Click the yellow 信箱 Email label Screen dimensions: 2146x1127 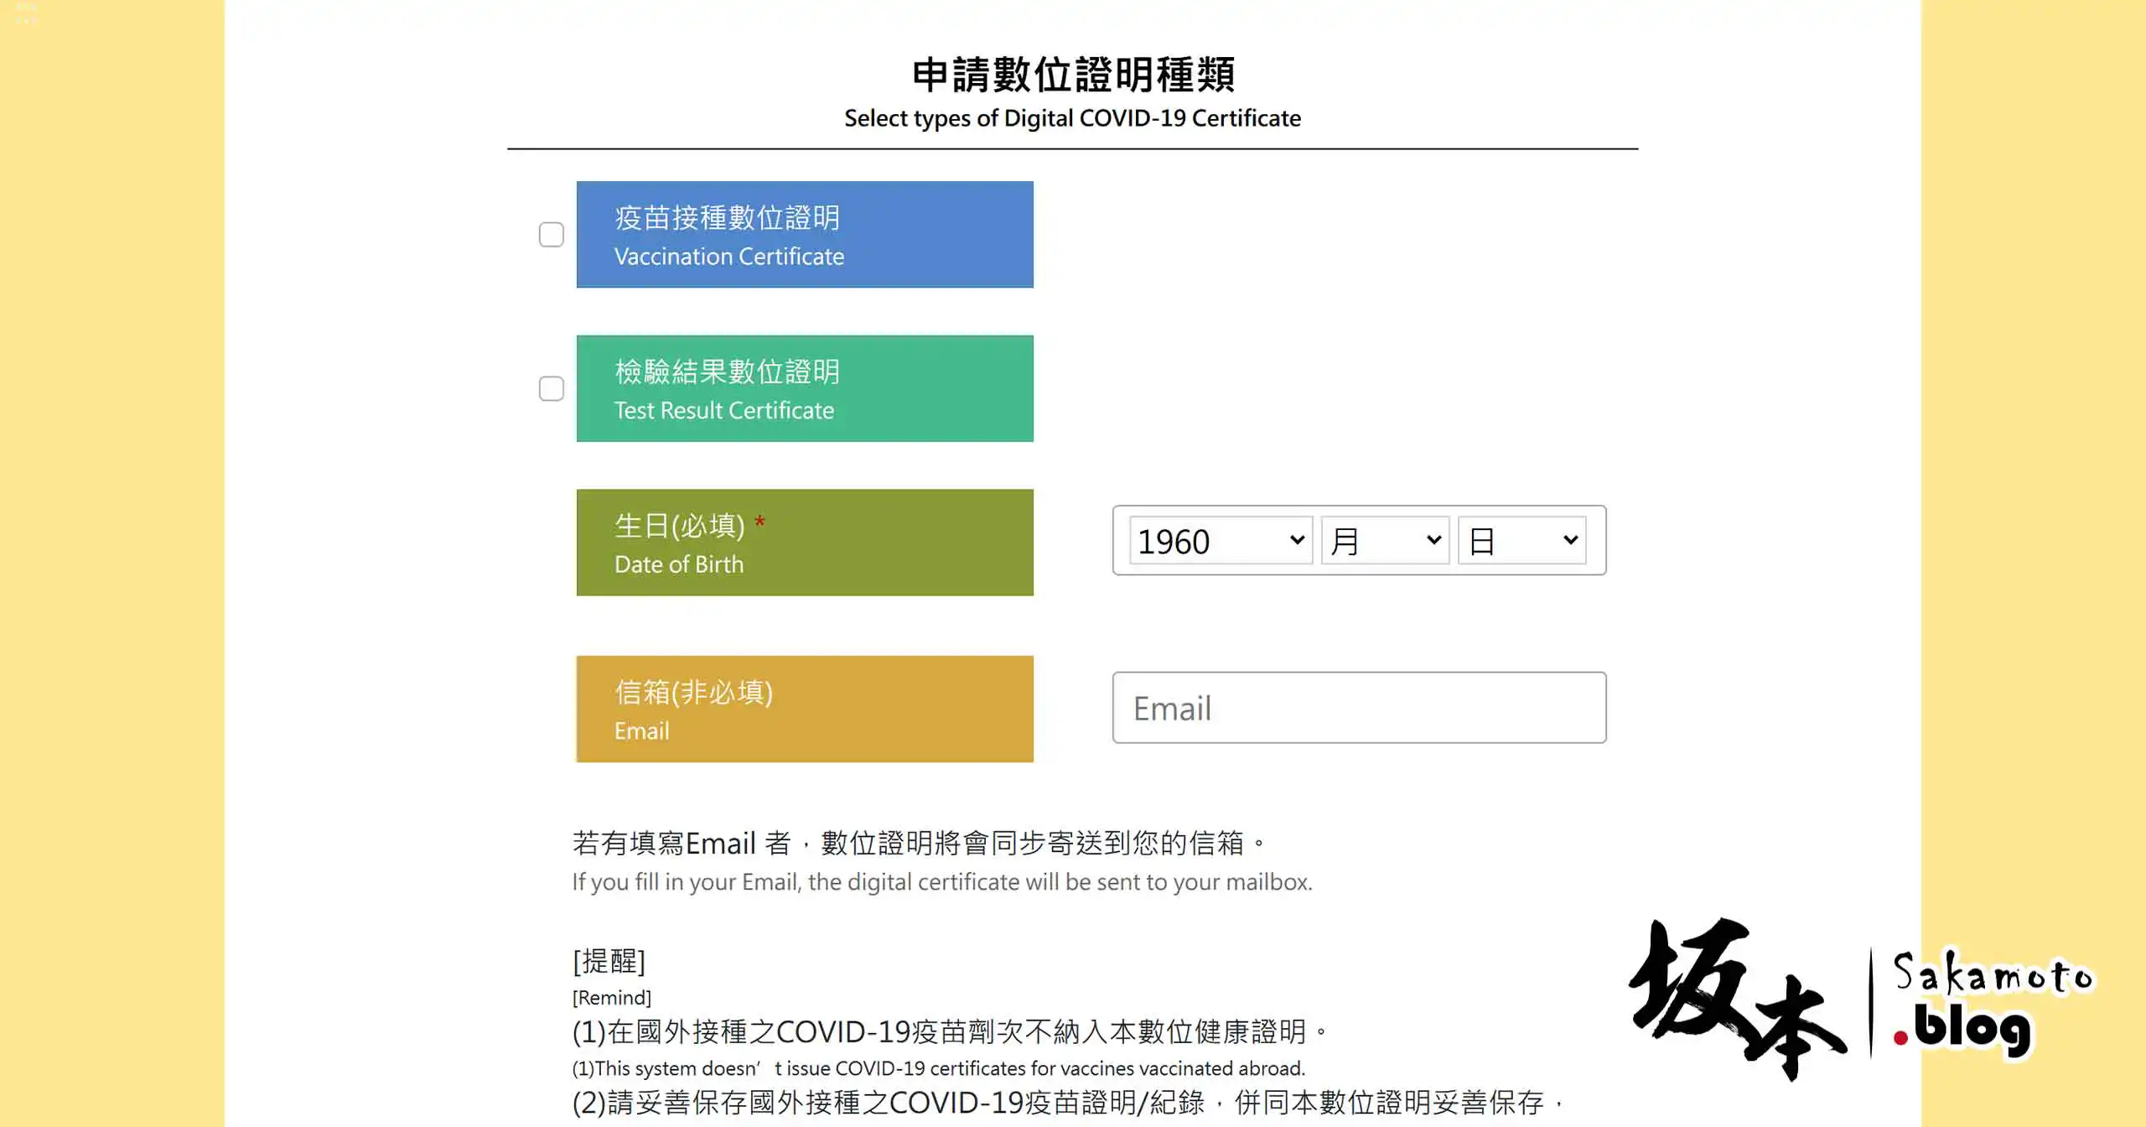[x=804, y=709]
